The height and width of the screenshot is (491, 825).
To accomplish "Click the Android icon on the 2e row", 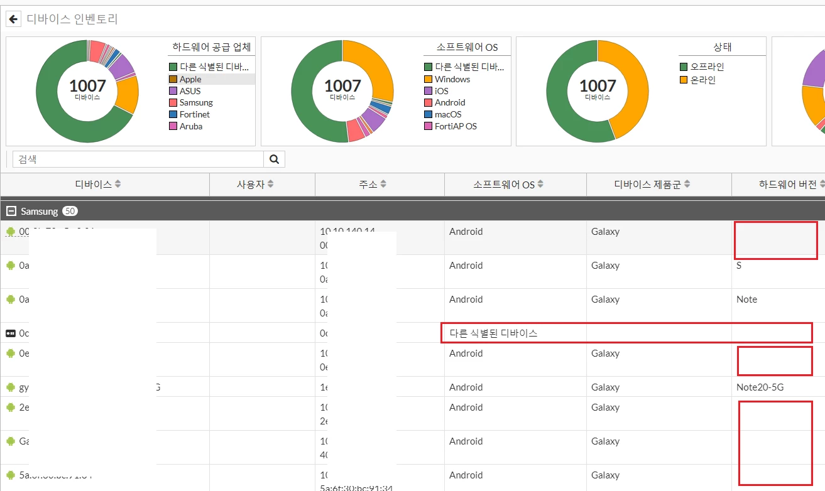I will pyautogui.click(x=11, y=407).
